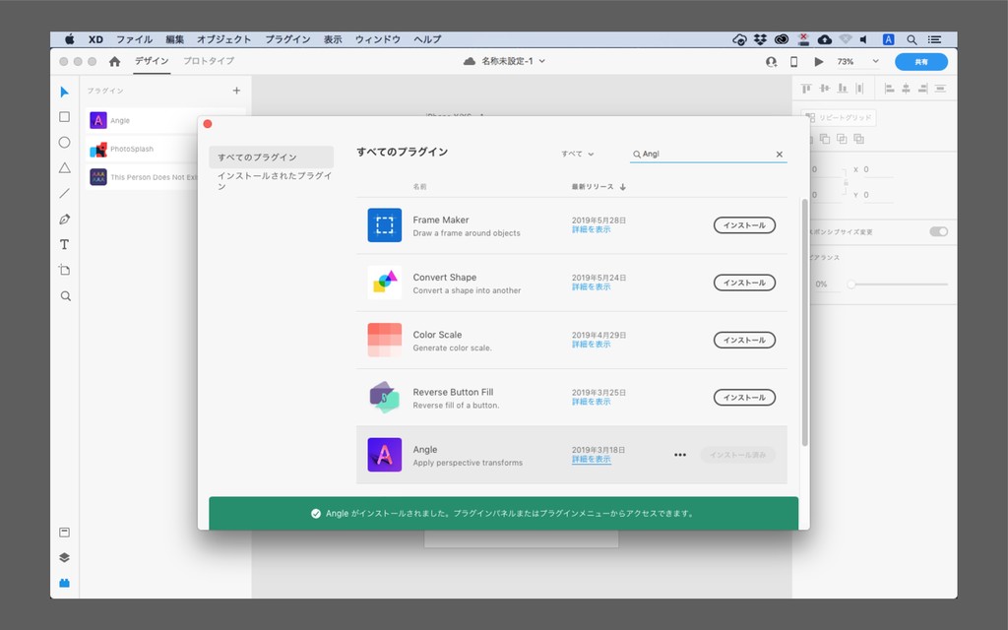Click the Angle plugin in the side panel
1008x630 pixels.
click(x=144, y=120)
